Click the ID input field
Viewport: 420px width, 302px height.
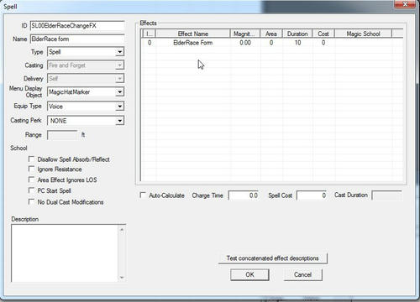(x=77, y=26)
